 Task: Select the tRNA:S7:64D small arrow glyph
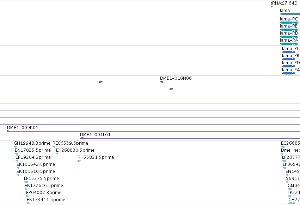coord(272,7)
